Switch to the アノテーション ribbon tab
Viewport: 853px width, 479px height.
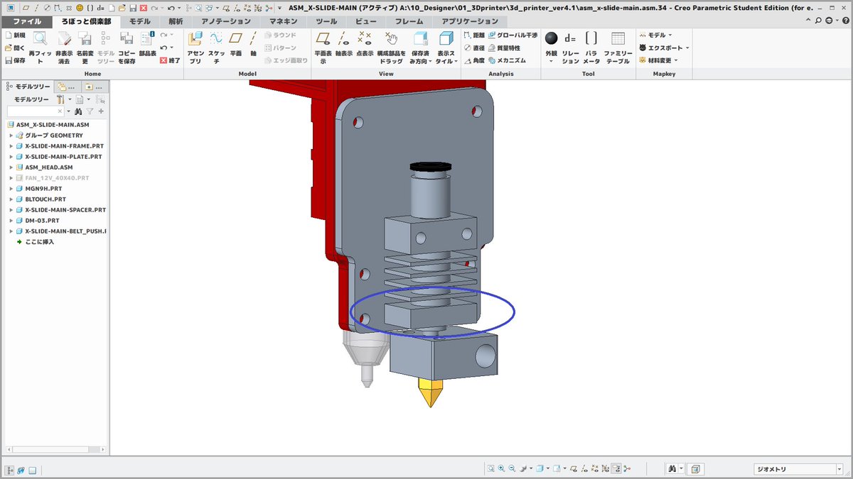[226, 21]
